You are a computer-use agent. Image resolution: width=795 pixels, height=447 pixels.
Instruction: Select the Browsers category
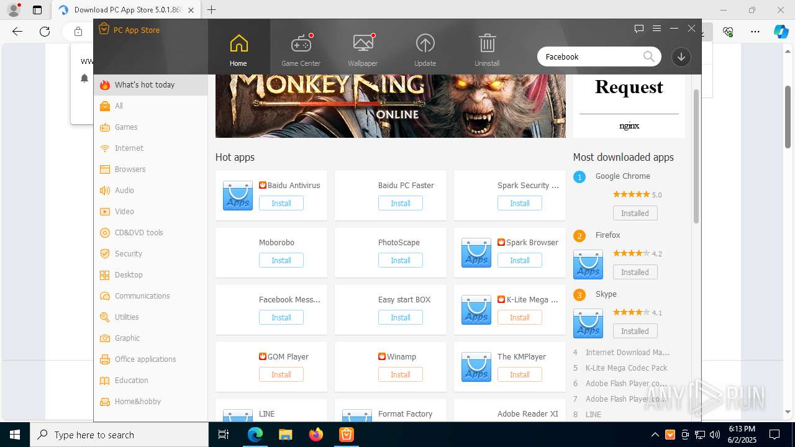coord(151,169)
